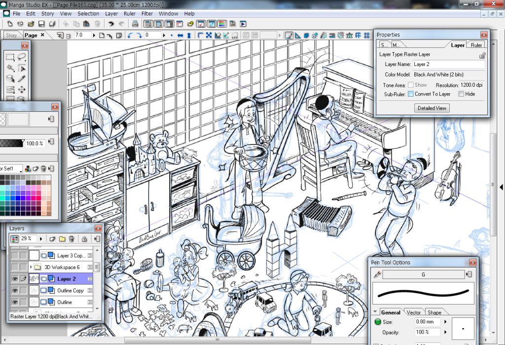The height and width of the screenshot is (345, 505).
Task: Hide Layer 2 with its eye icon
Action: coord(15,278)
